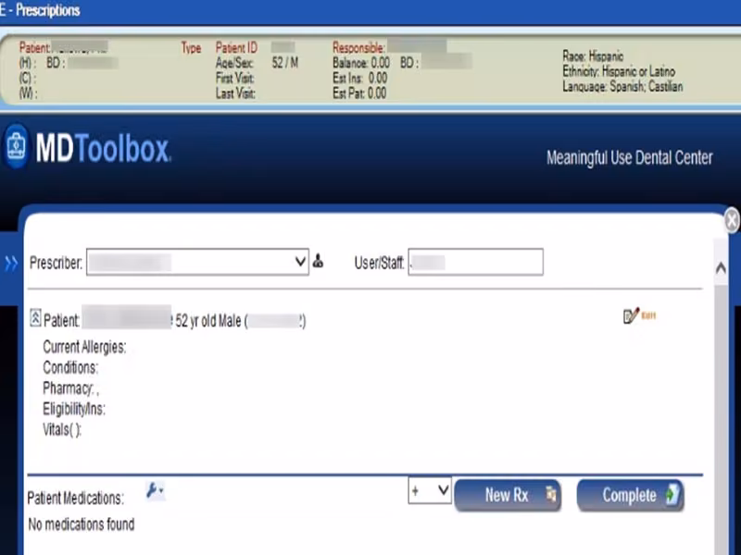Click the '52 yr old Male' patient text
This screenshot has width=741, height=555.
point(208,321)
